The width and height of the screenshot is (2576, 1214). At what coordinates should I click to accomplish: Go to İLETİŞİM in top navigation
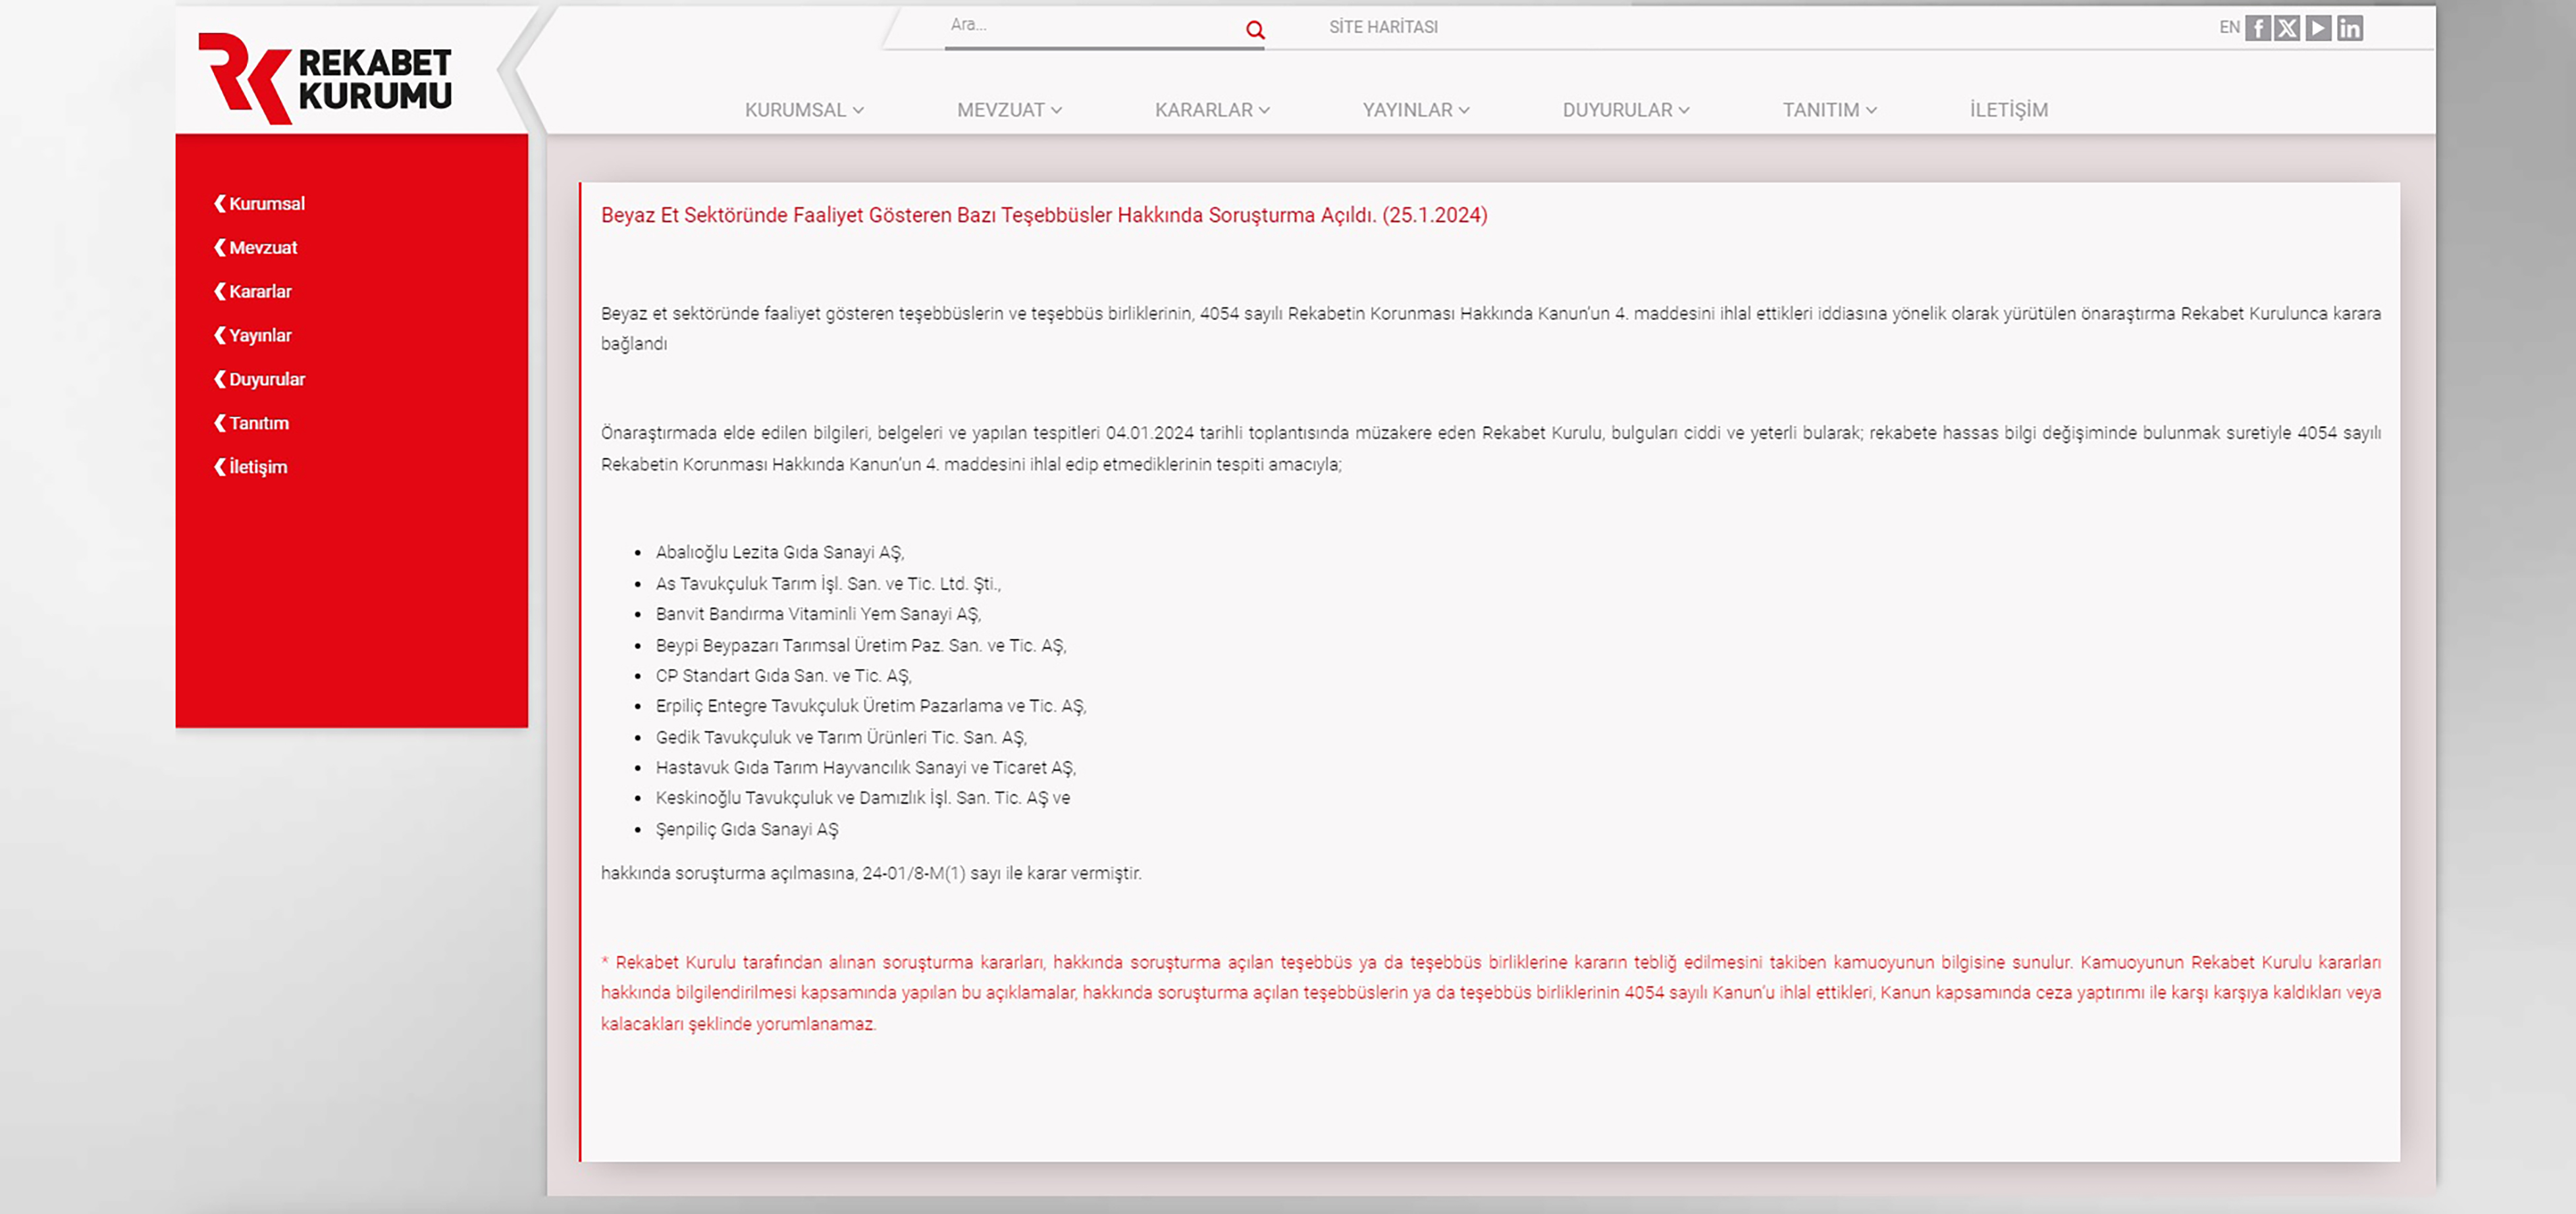[x=2008, y=110]
